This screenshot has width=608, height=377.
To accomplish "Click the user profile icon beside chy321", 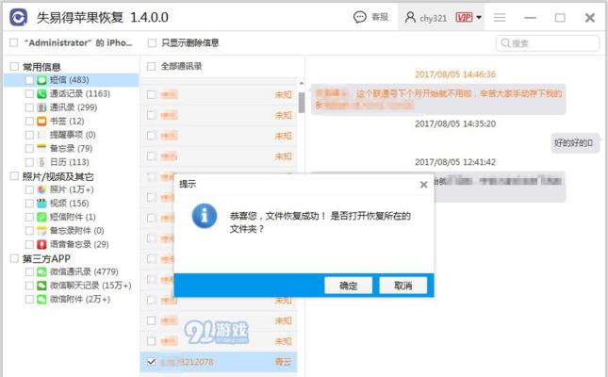I will pyautogui.click(x=410, y=17).
